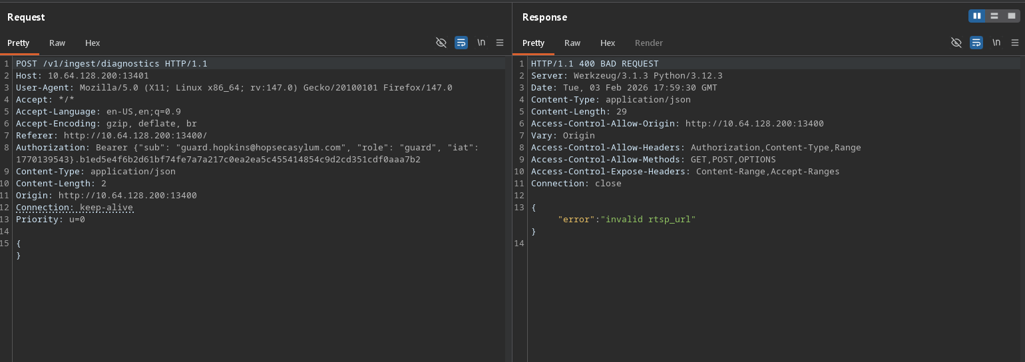Show non-printable characters in Request panel
Image resolution: width=1025 pixels, height=362 pixels.
[x=481, y=43]
